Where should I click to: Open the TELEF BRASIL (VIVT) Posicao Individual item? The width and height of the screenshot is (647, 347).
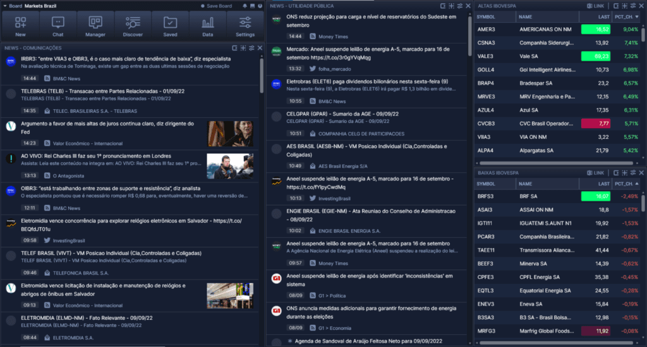coord(111,253)
